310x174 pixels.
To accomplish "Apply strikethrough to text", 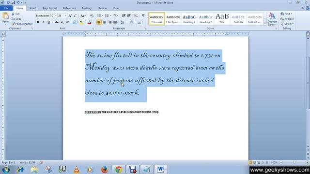I will tap(57, 22).
